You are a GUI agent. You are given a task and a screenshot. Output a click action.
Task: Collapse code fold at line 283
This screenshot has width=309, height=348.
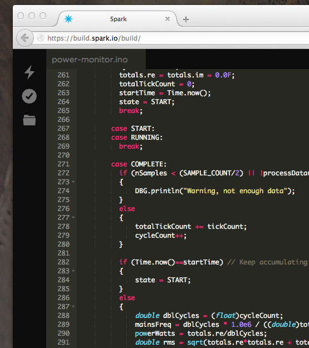click(x=73, y=271)
